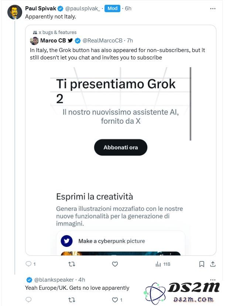Like blankspeaker's reply with heart icon
Image resolution: width=226 pixels, height=306 pixels.
pos(115,300)
